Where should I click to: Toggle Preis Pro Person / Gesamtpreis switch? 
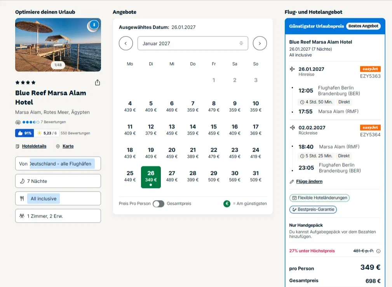pyautogui.click(x=159, y=204)
